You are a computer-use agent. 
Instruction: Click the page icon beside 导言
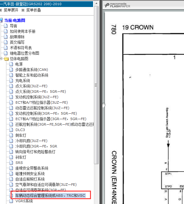coord(5,26)
